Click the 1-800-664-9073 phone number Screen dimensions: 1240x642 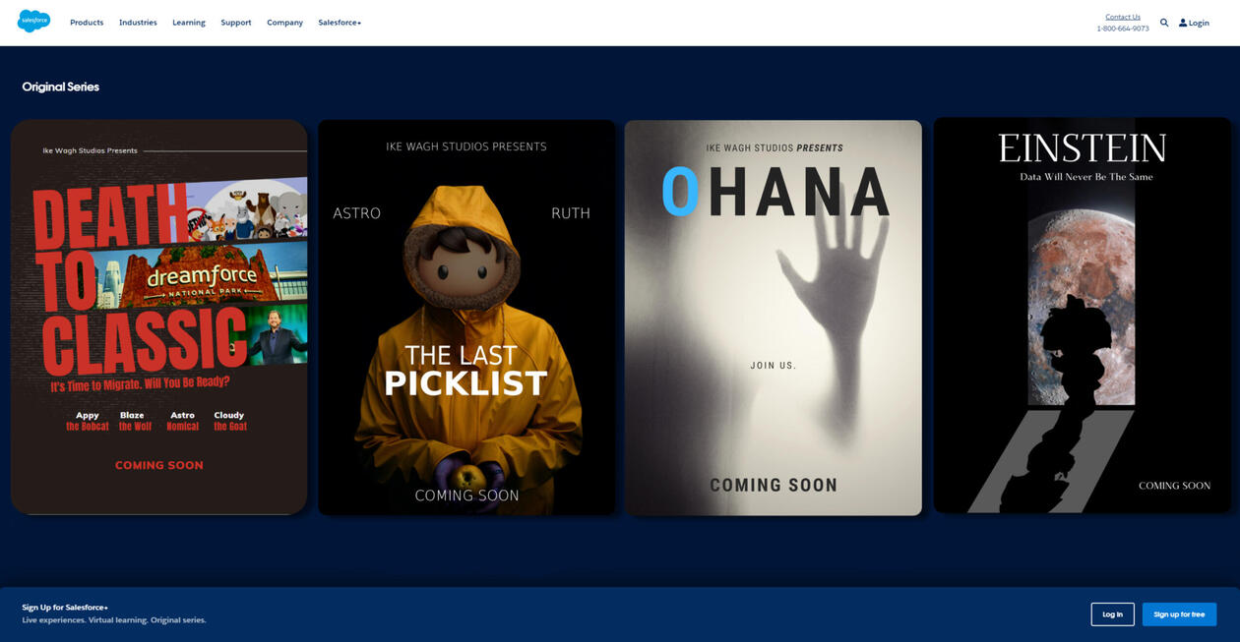click(x=1122, y=29)
